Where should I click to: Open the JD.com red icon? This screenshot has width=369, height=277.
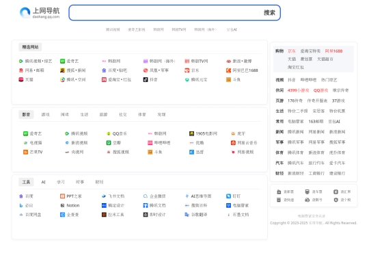pos(187,70)
